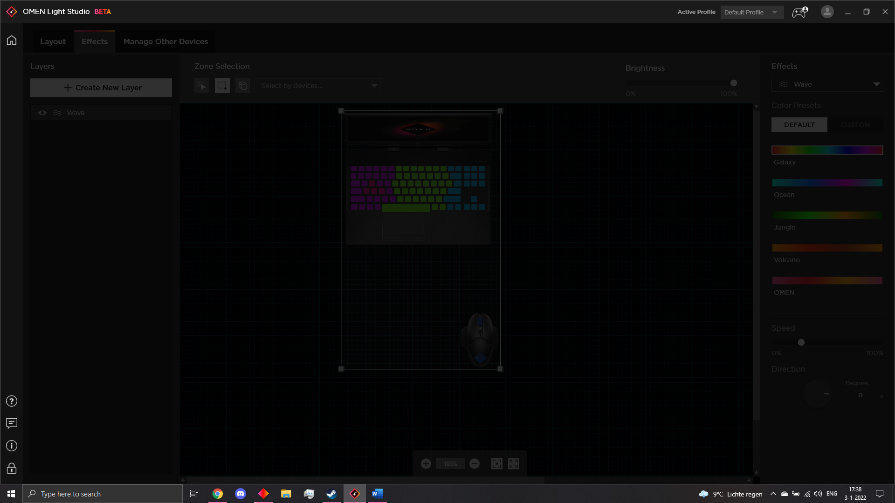Switch to the Layout tab
This screenshot has height=503, width=895.
53,41
